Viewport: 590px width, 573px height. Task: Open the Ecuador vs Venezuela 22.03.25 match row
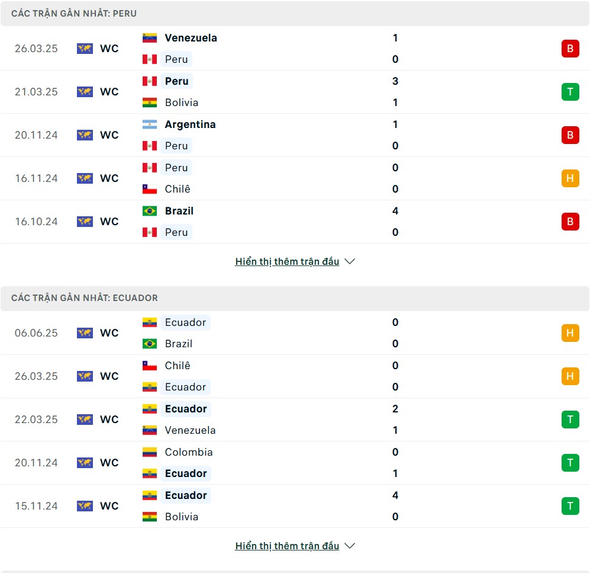coord(295,420)
